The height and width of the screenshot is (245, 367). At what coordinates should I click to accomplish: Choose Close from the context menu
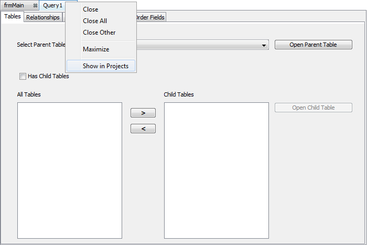(90, 9)
